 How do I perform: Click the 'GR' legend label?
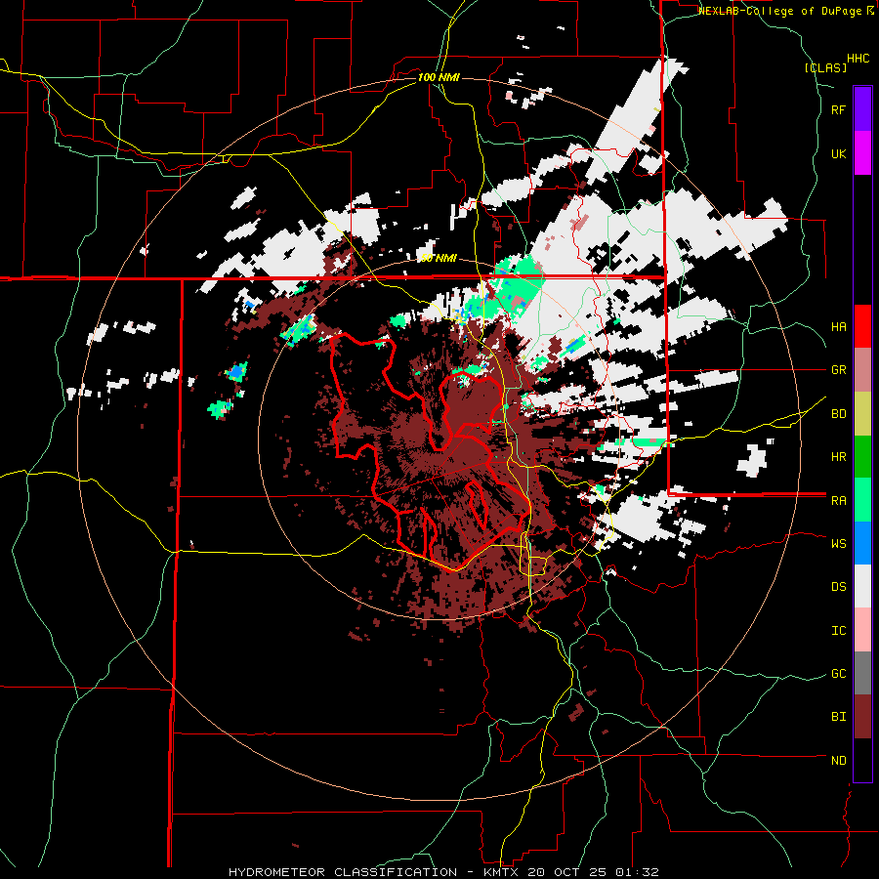pyautogui.click(x=838, y=370)
